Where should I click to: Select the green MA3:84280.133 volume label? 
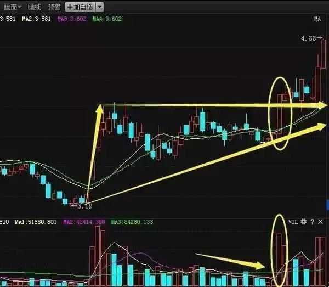pyautogui.click(x=132, y=222)
